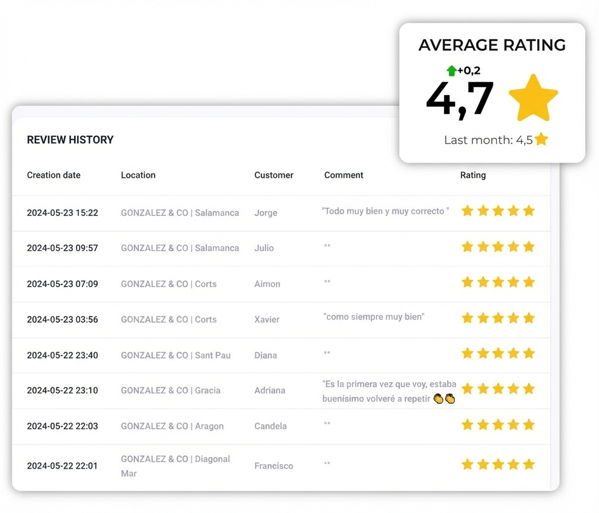The width and height of the screenshot is (599, 513).
Task: Click the large gold star in Average Rating
Action: pyautogui.click(x=533, y=98)
